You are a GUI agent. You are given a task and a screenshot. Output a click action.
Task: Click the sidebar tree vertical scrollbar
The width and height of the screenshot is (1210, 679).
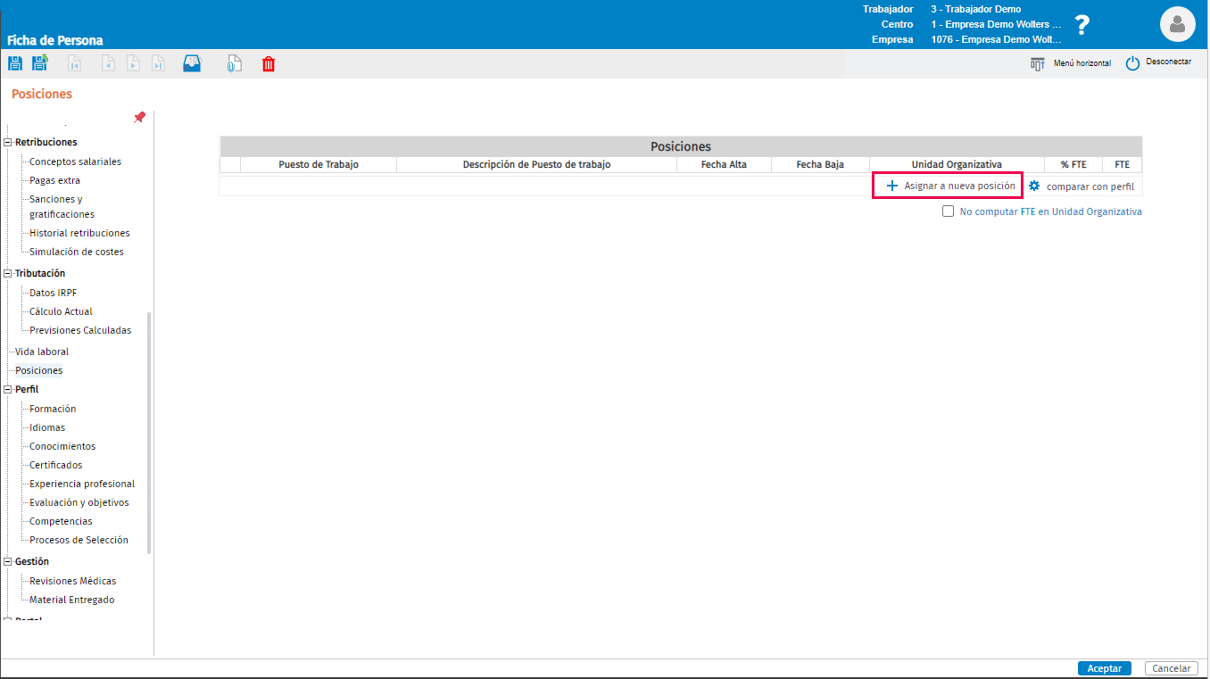tap(149, 433)
